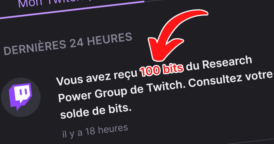Click the number 24 in section header
Viewport: 274px width, 144px height.
pos(76,43)
